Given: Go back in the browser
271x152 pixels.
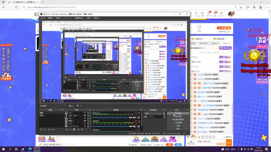Looking at the screenshot, I should 4,7.
